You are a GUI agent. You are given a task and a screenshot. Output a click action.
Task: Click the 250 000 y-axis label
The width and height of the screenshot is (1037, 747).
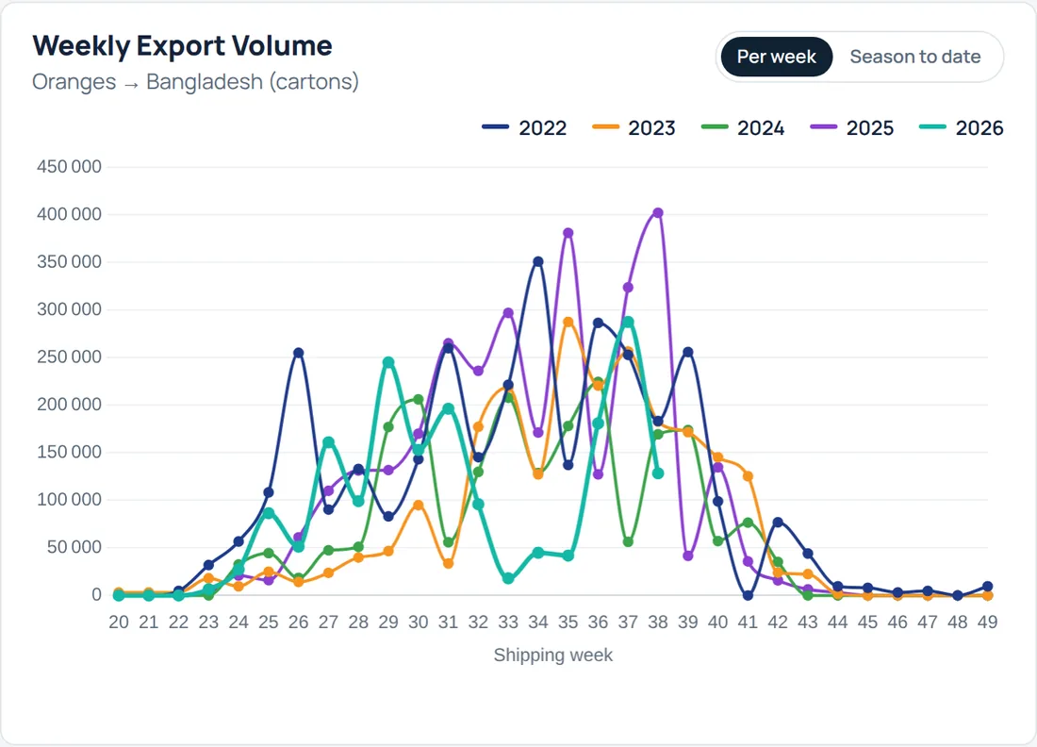tap(70, 357)
